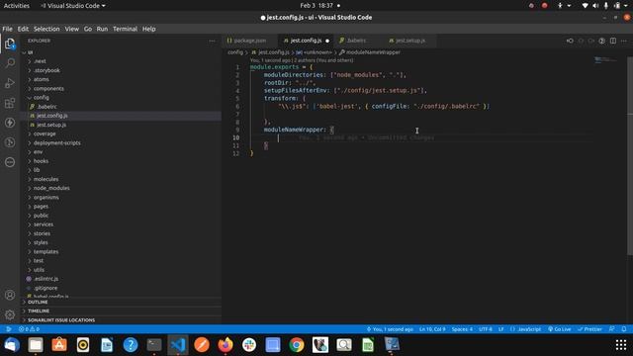Open the Manage gear menu

click(x=10, y=314)
